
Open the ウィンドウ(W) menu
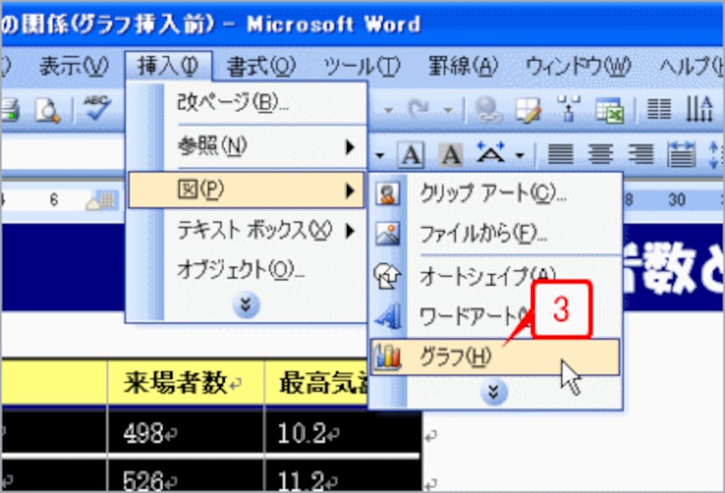coord(578,66)
